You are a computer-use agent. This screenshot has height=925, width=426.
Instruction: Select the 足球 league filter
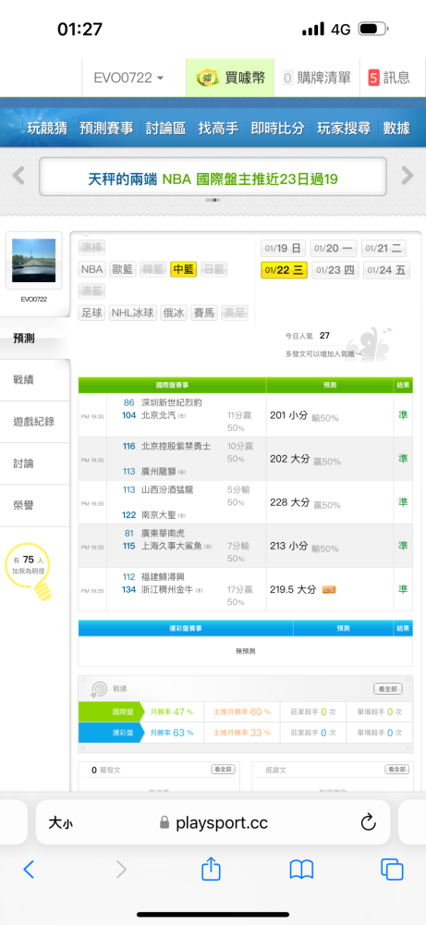[x=91, y=313]
